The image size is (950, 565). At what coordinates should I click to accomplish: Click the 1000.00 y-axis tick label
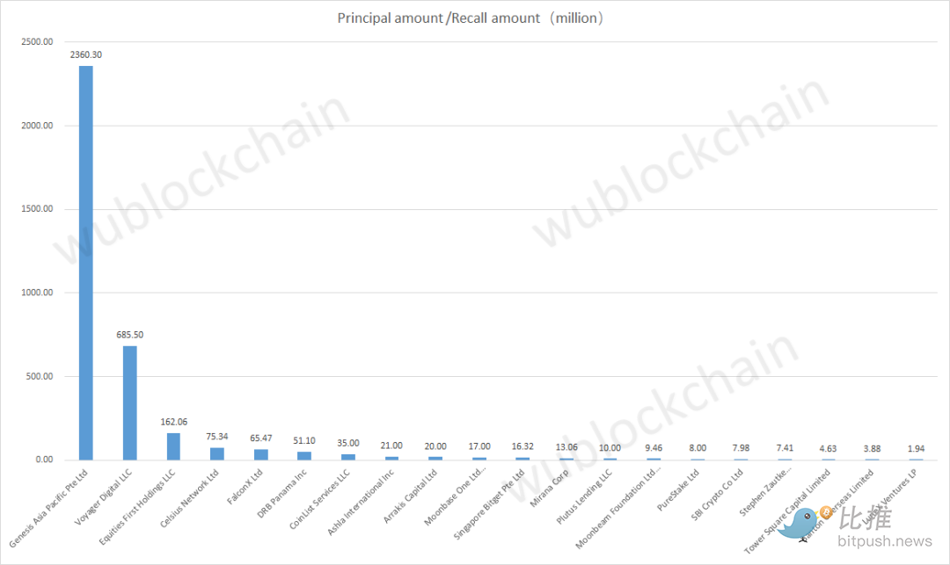pos(36,293)
